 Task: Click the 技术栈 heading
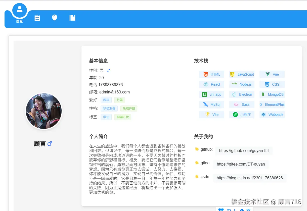(201, 61)
